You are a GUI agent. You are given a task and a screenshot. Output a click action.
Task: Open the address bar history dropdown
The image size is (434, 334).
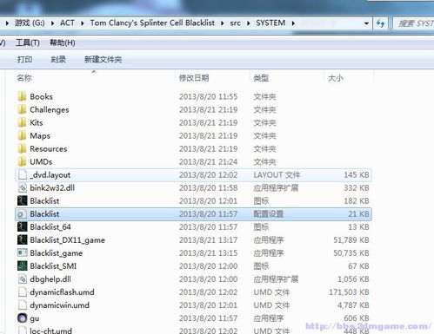pos(366,23)
